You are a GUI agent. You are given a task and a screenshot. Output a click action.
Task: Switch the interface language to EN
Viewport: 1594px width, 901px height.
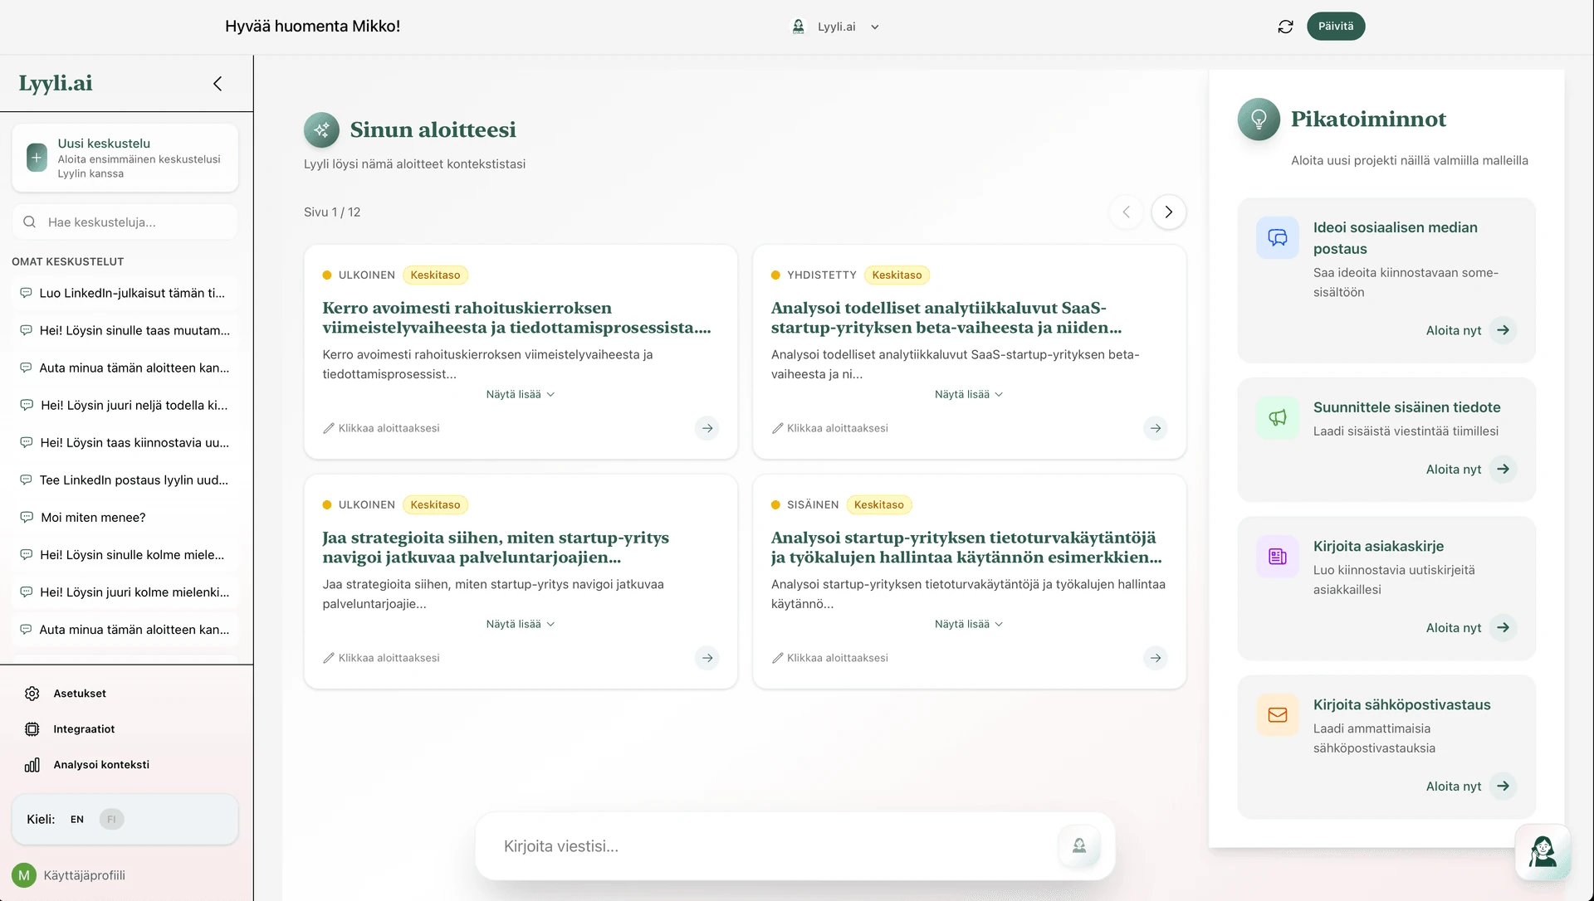click(x=76, y=819)
